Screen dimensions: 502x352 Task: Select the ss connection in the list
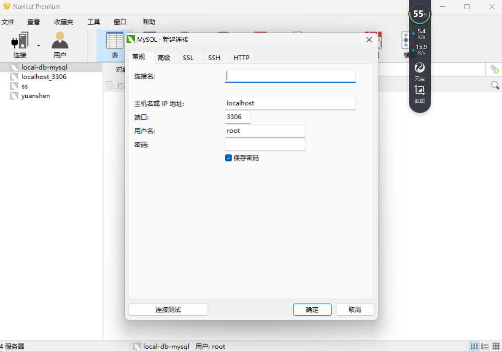(24, 86)
